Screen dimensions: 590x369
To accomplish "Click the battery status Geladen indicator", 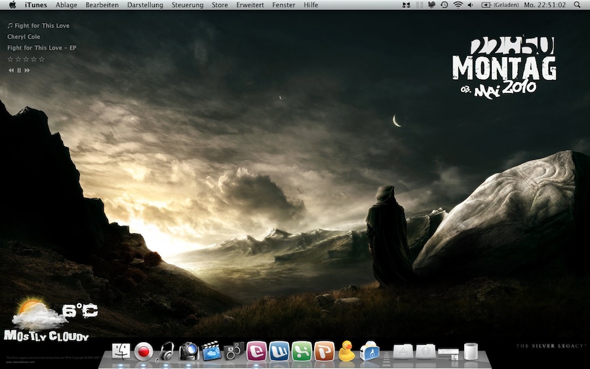I will pos(500,5).
